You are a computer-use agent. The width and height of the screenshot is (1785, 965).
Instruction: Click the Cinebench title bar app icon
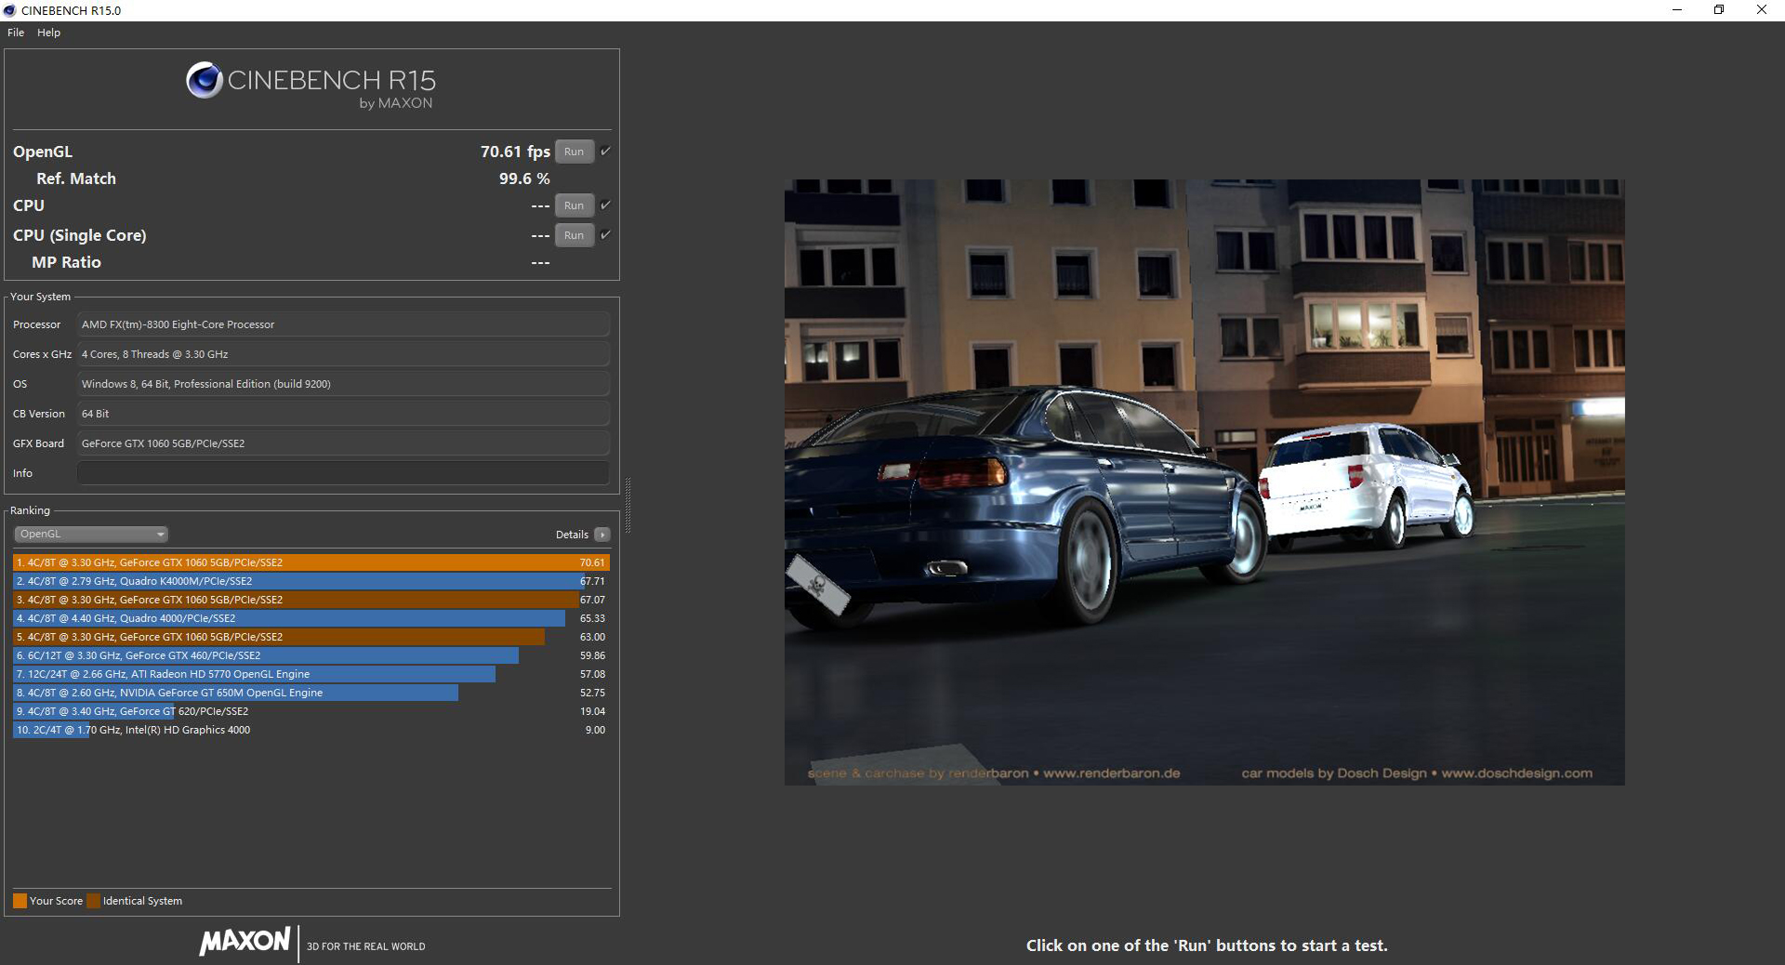[x=9, y=10]
